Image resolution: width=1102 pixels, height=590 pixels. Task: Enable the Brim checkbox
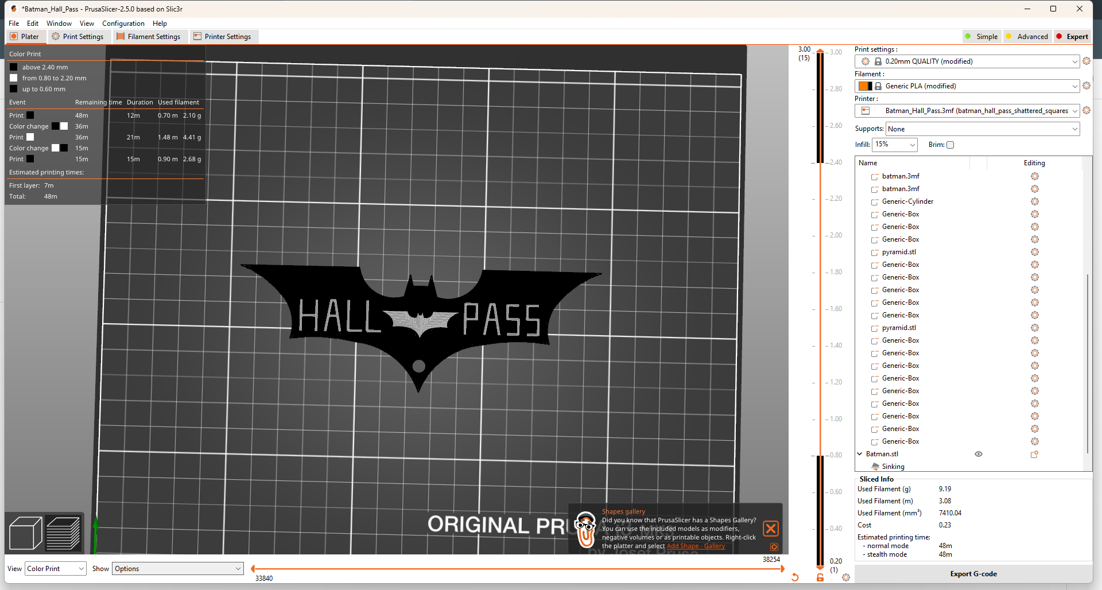coord(950,145)
